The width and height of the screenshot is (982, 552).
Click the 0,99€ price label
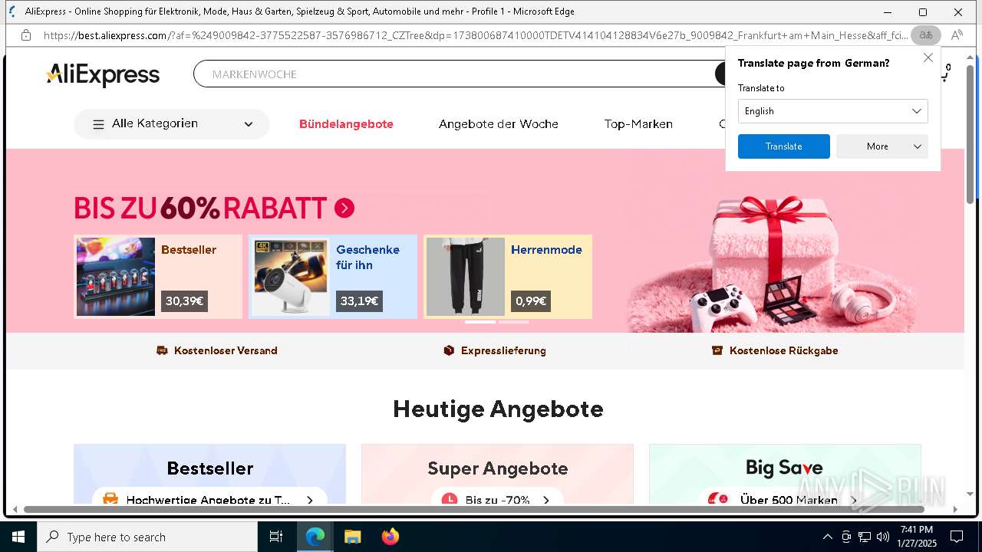(531, 301)
